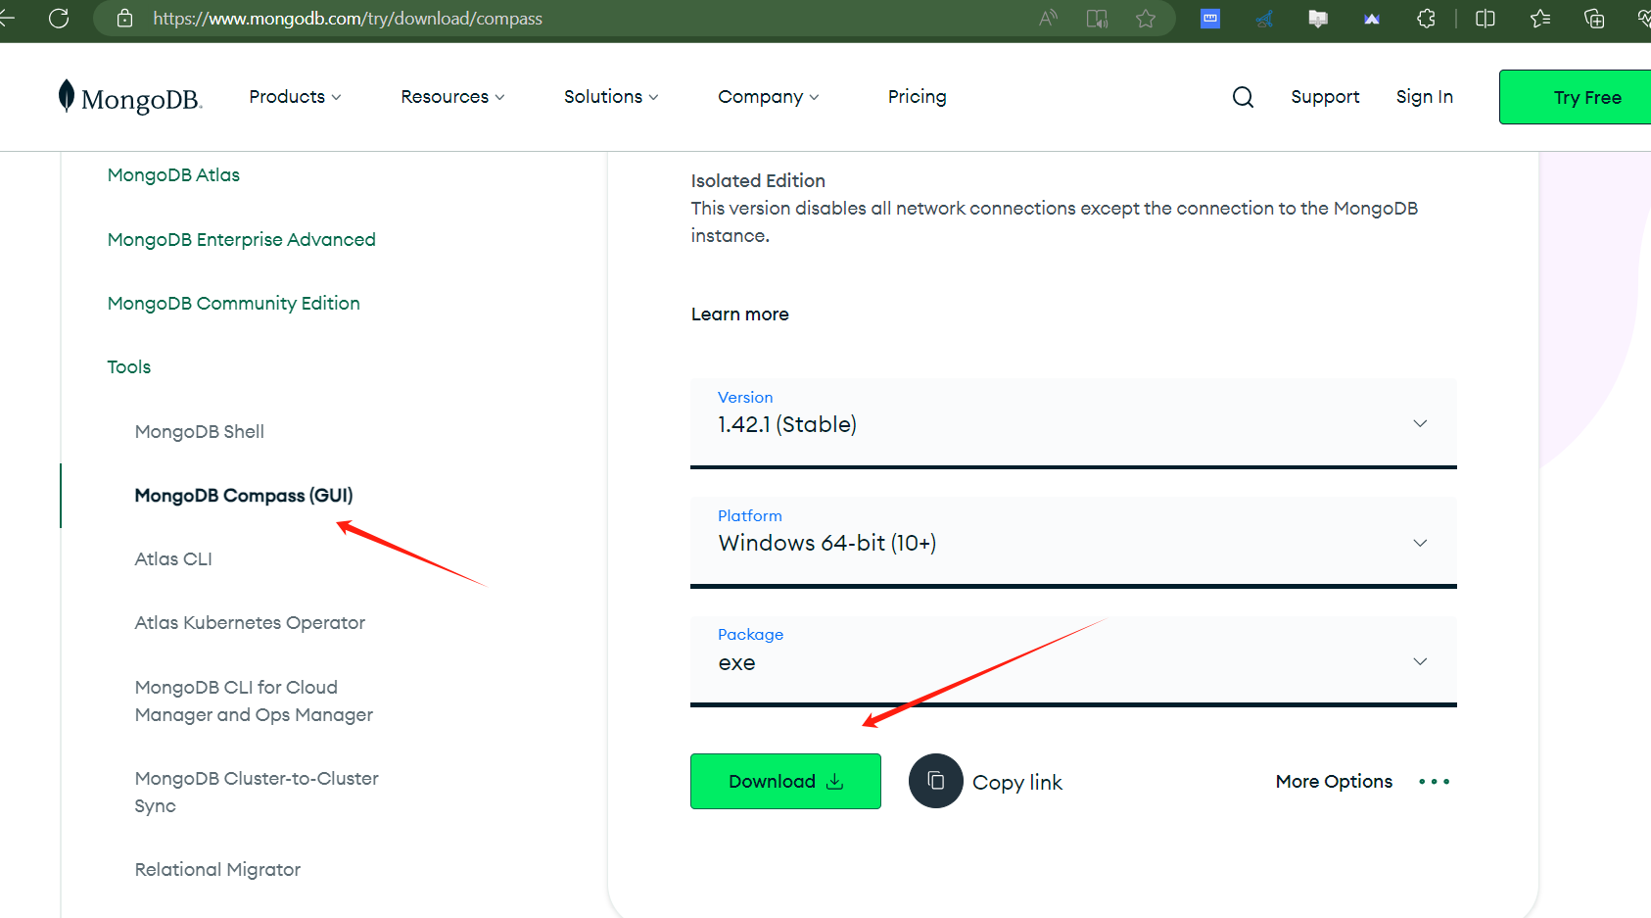Open the Platform dropdown showing Windows 64-bit
The width and height of the screenshot is (1651, 918).
[x=1073, y=542]
